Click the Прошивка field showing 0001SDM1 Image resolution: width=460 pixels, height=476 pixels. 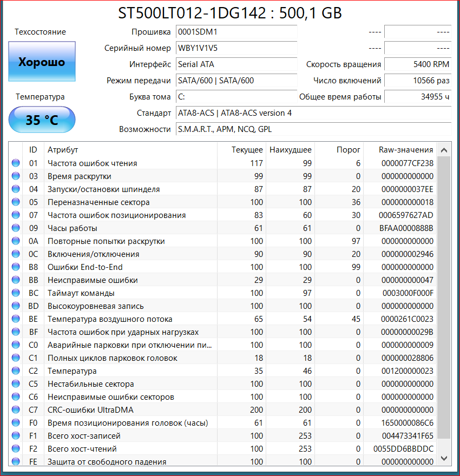tap(236, 32)
